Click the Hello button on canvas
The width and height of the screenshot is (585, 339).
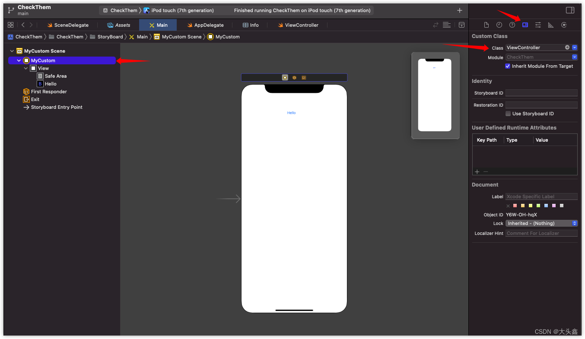coord(291,113)
